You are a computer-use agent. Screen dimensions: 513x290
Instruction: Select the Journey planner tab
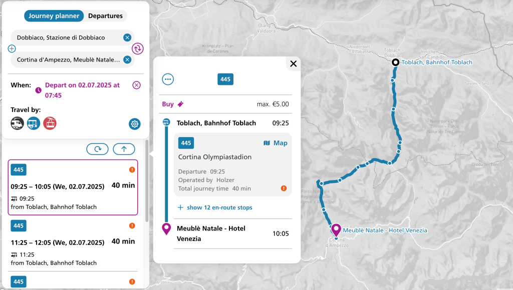(54, 16)
